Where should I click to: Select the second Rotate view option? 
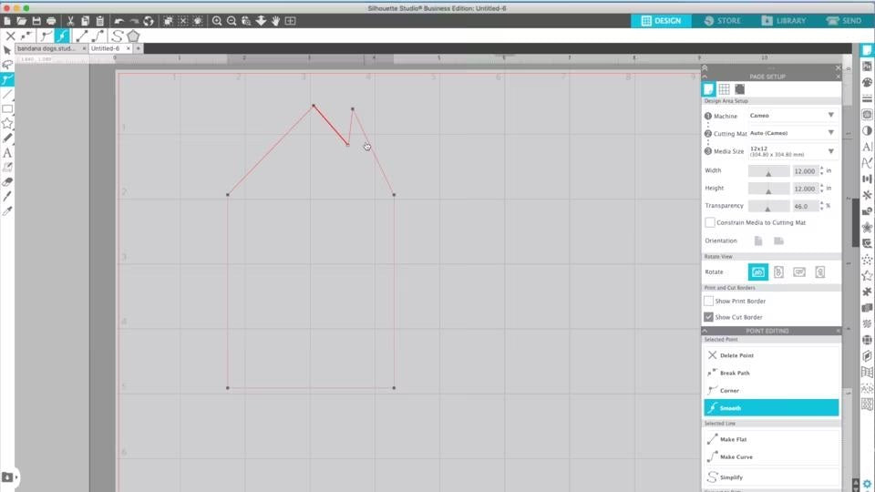coord(778,272)
